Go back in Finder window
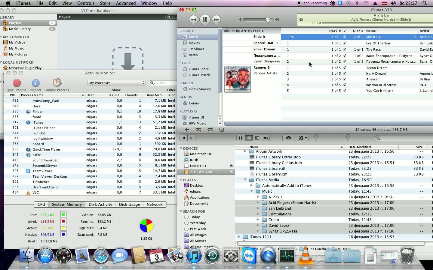 [183, 138]
